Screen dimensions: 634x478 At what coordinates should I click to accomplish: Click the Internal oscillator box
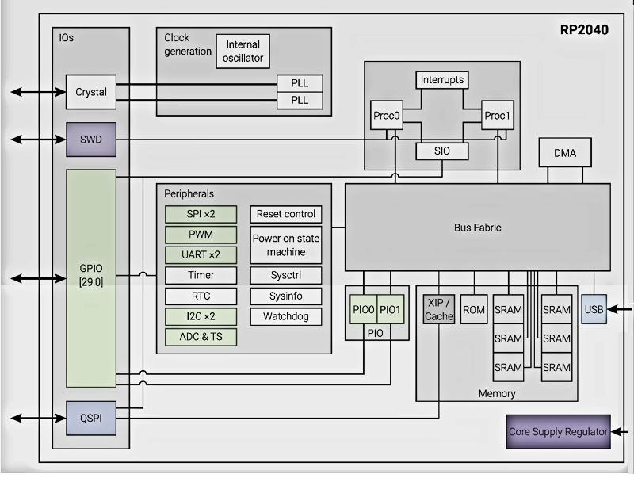tap(244, 52)
